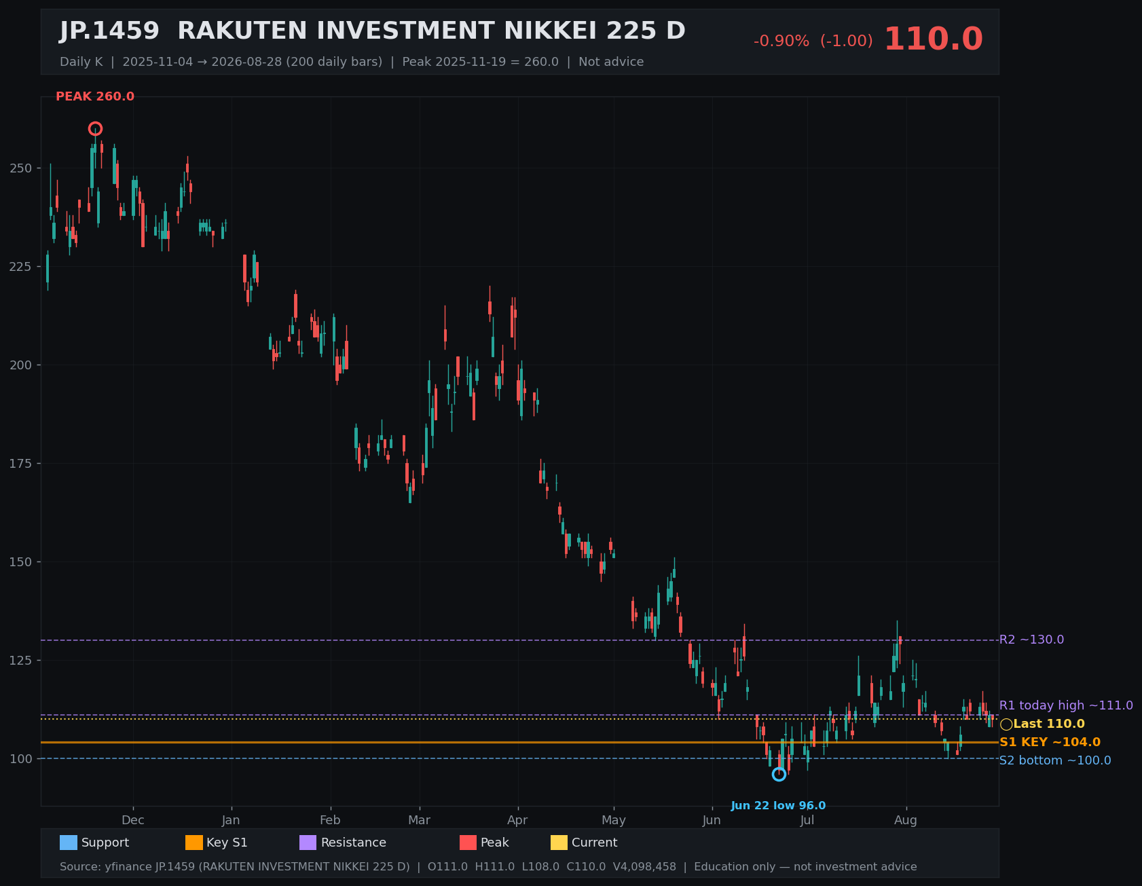
Task: Click the "Aug" x-axis label
Action: 906,820
